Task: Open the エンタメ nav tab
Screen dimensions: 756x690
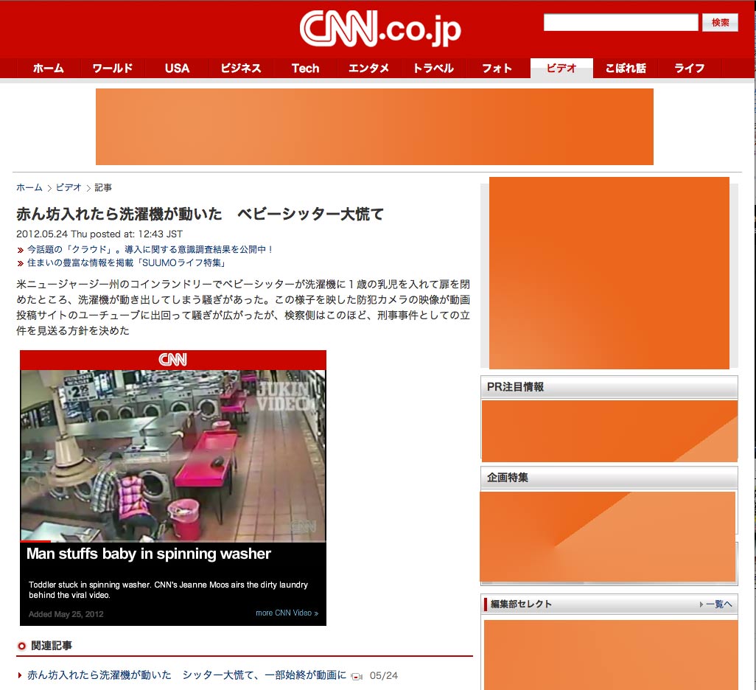Action: [369, 68]
